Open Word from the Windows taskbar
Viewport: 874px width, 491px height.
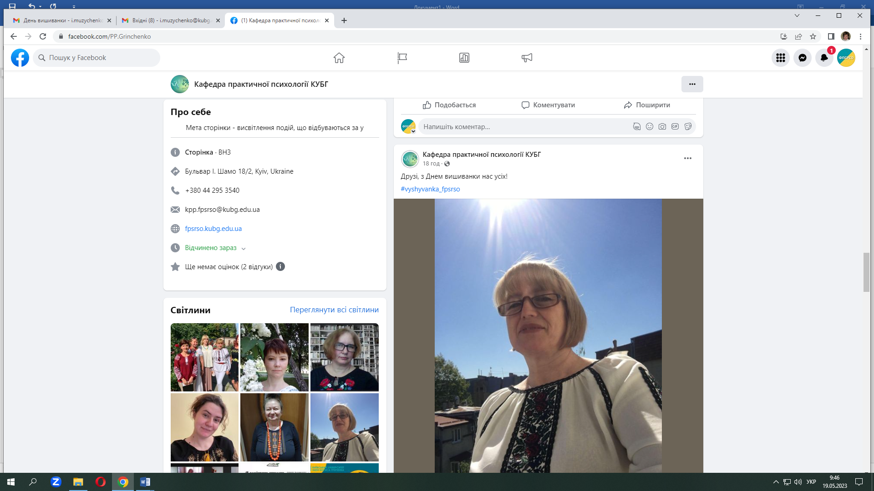[145, 482]
